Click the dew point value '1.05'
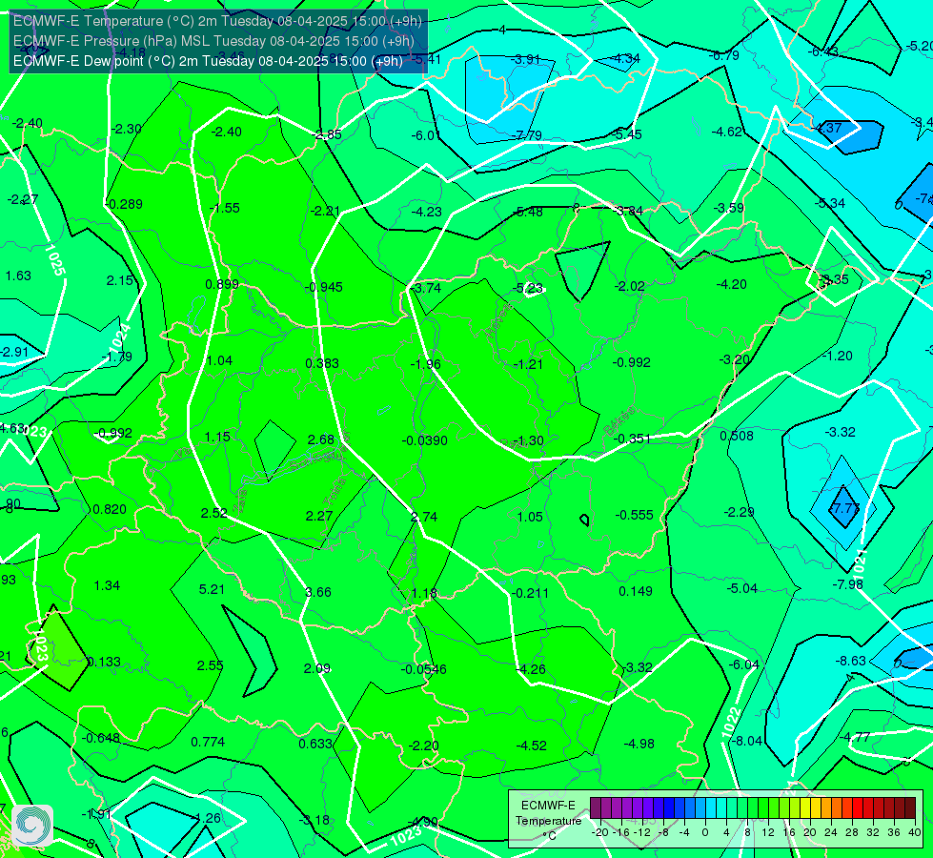Viewport: 933px width, 858px height. (530, 517)
